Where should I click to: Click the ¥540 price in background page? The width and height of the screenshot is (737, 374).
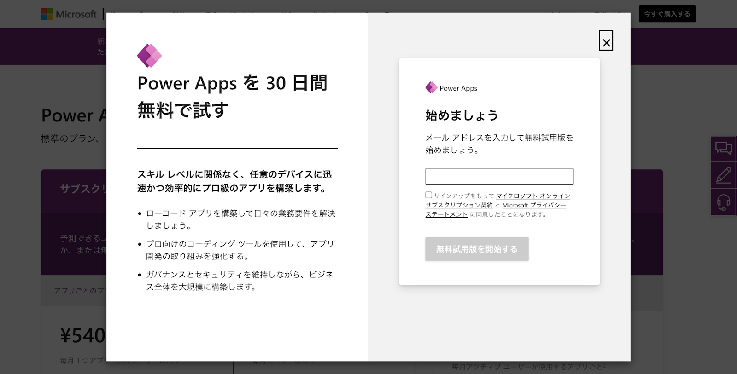coord(83,335)
